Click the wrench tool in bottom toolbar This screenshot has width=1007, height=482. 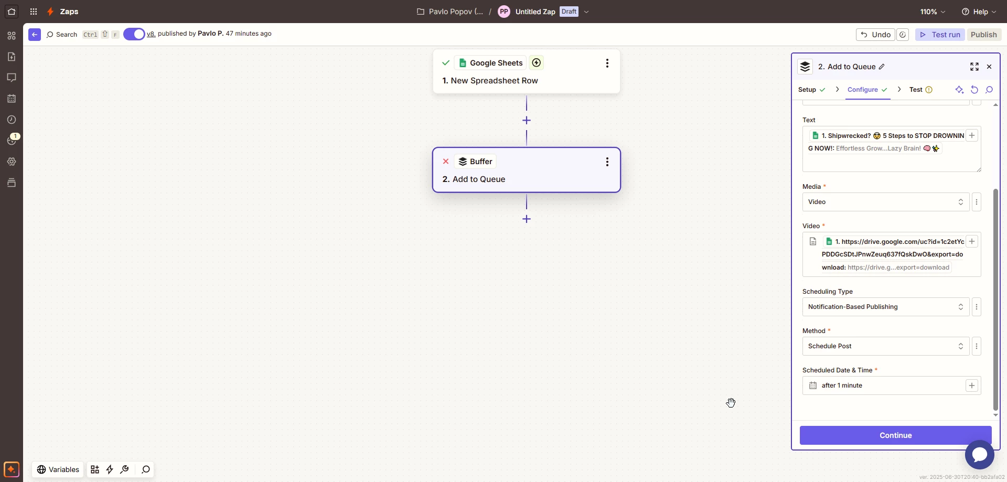click(x=124, y=469)
